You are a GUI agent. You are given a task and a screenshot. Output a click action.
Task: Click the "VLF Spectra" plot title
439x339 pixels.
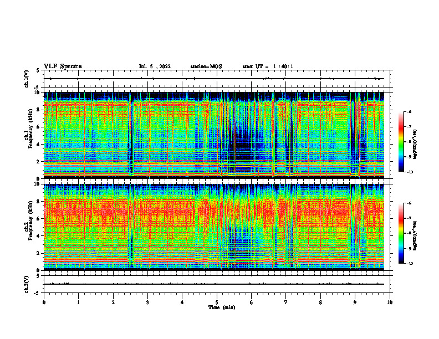click(63, 66)
